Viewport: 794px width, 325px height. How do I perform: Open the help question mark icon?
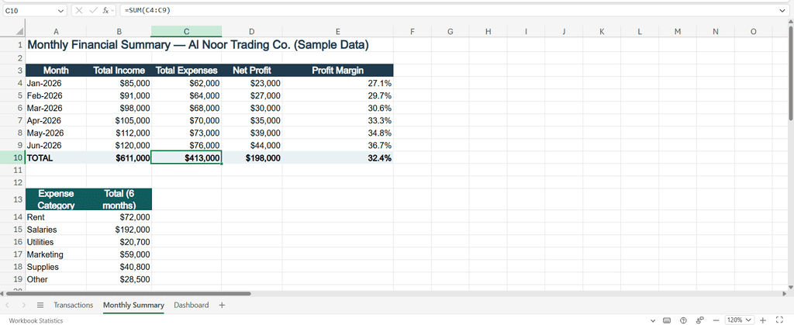click(683, 320)
